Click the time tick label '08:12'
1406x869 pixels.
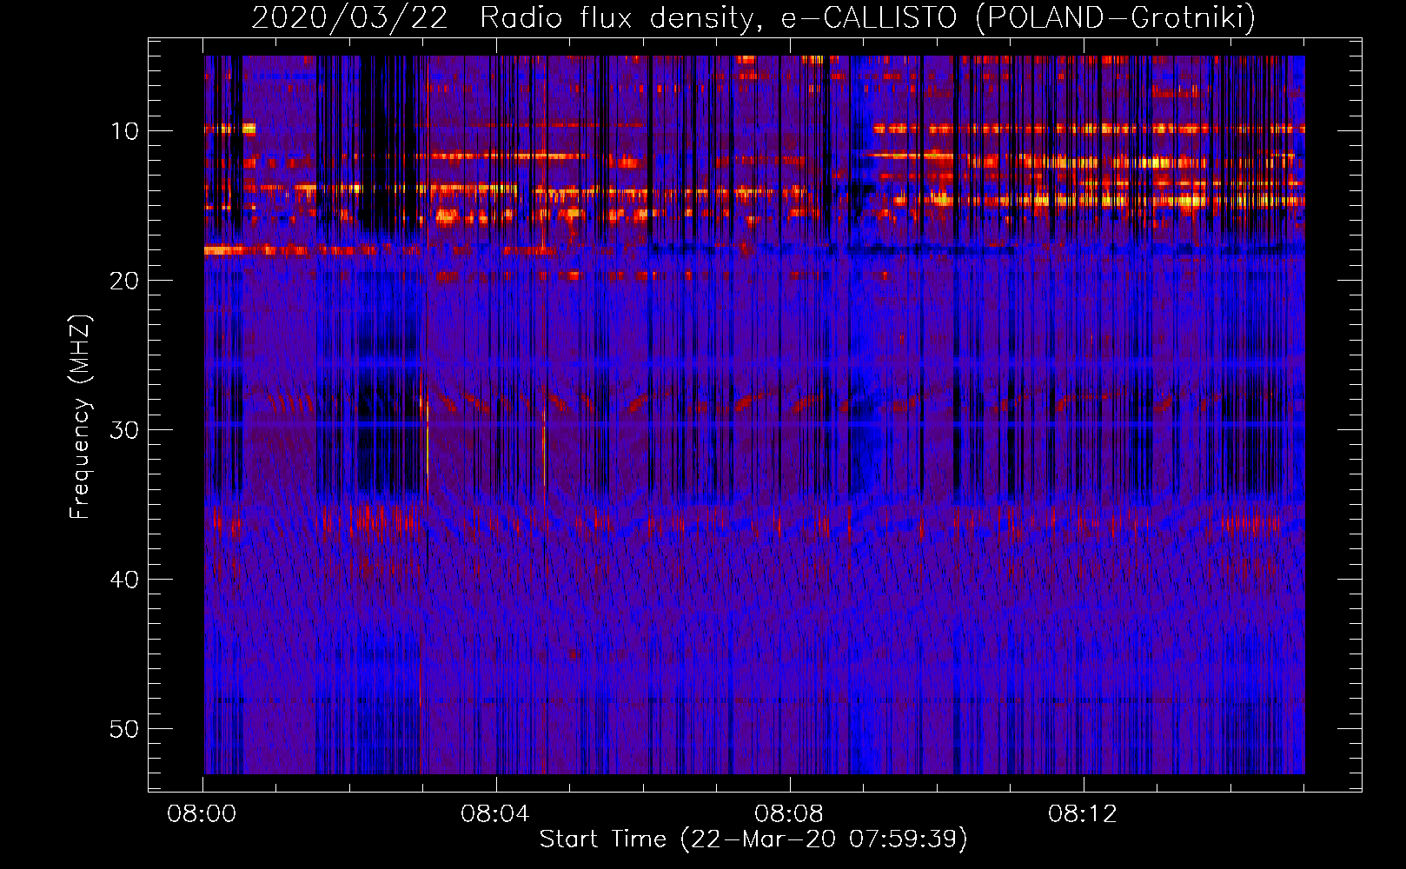click(x=1083, y=814)
